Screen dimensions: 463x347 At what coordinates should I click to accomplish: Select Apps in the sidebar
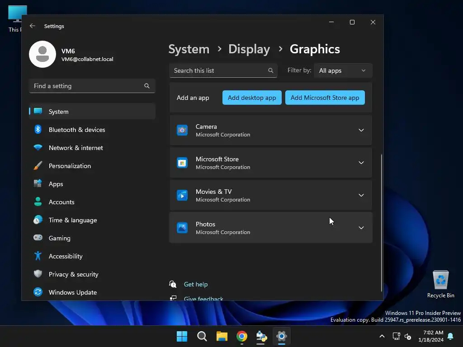coord(92,184)
